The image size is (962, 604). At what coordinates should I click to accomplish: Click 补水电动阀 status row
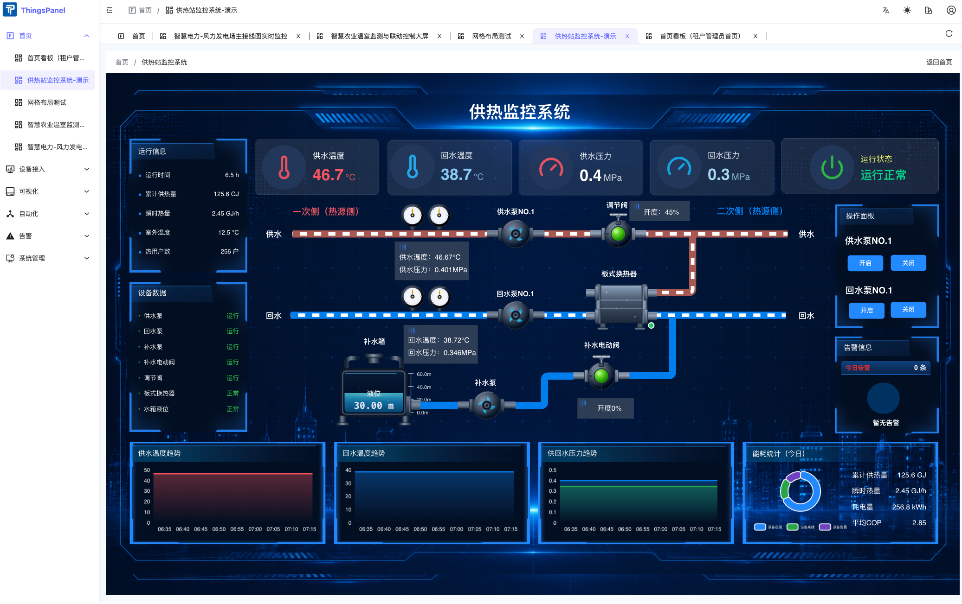[x=189, y=362]
